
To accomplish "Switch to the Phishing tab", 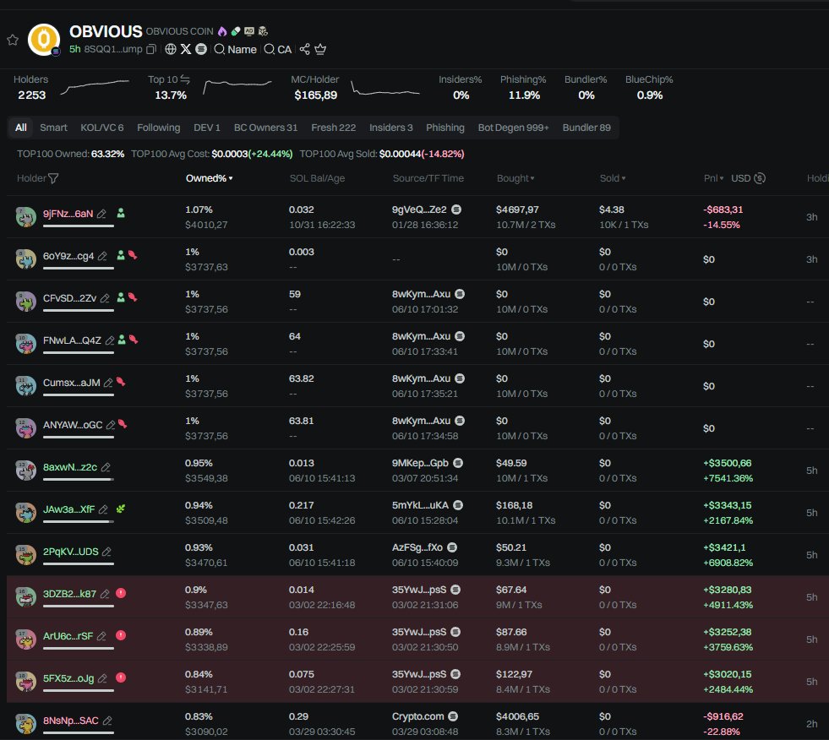I will (445, 128).
